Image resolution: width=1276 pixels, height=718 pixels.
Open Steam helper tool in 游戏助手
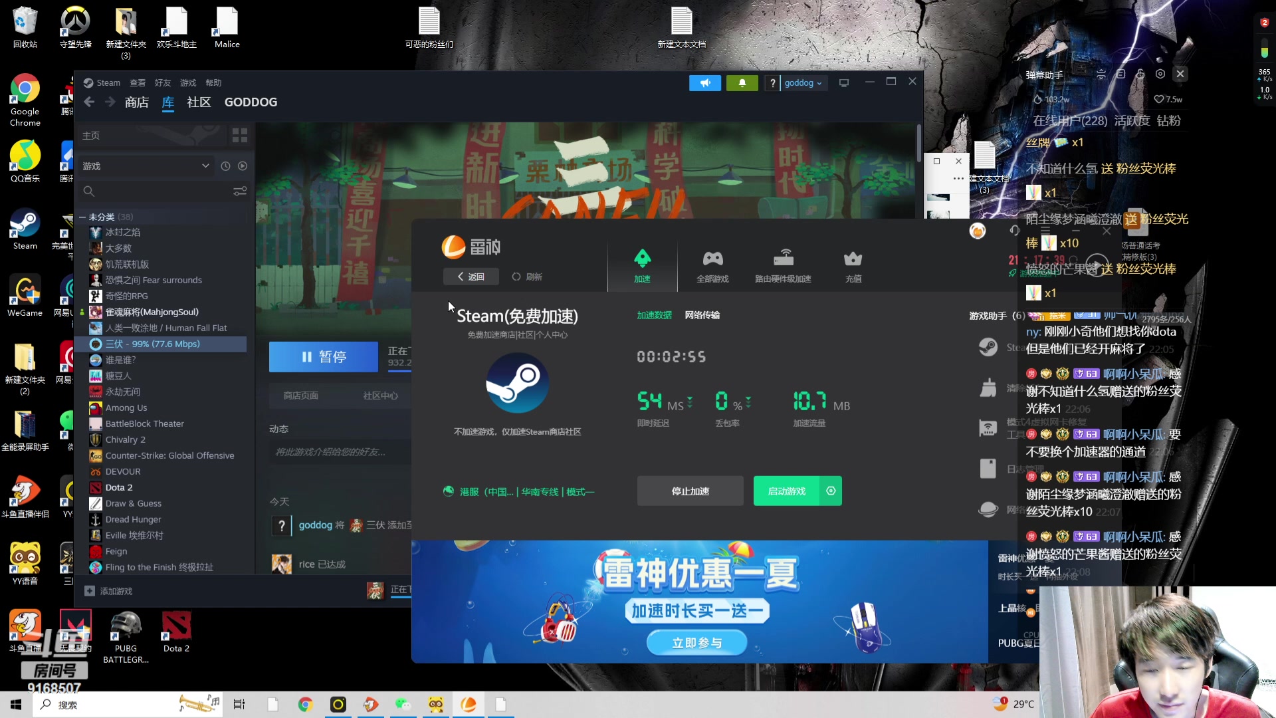[x=988, y=347]
